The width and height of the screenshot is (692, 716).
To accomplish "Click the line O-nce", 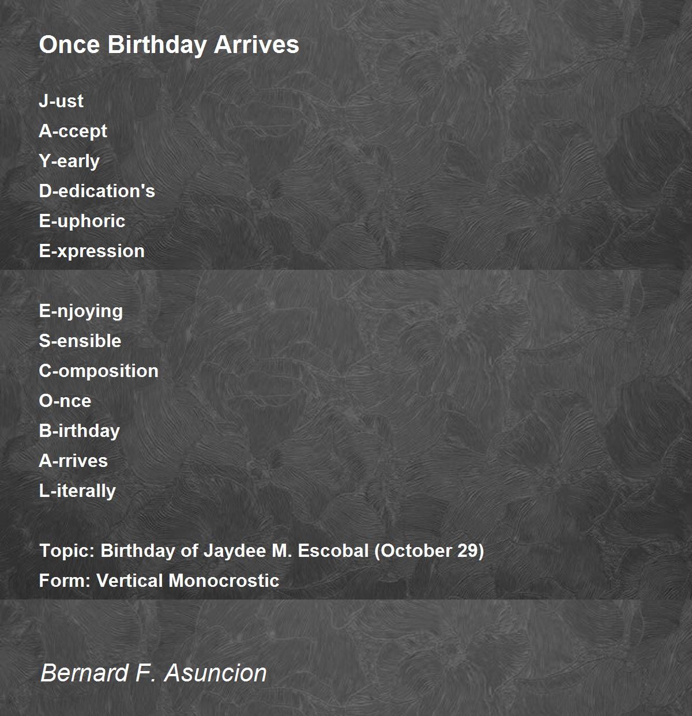I will click(65, 401).
